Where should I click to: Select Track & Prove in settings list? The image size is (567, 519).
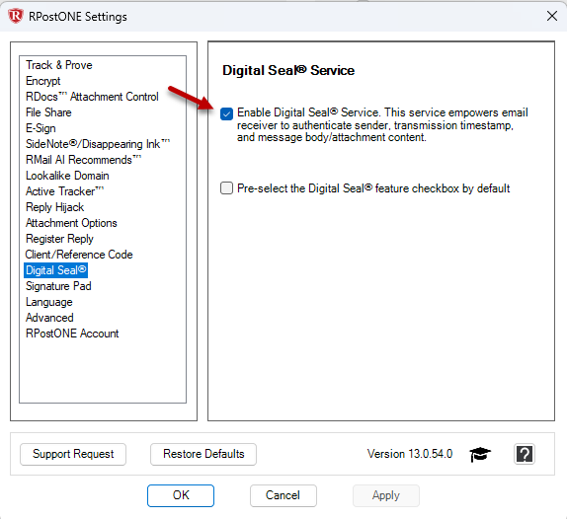[59, 65]
